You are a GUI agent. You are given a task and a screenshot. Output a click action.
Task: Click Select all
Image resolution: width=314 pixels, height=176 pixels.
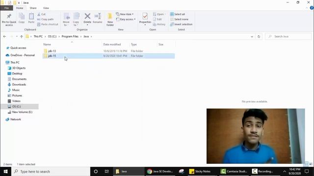click(178, 14)
